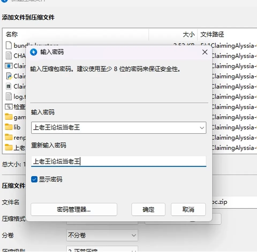The width and height of the screenshot is (257, 252).
Task: Select the text document icon beside CHA
Action: [x=9, y=55]
